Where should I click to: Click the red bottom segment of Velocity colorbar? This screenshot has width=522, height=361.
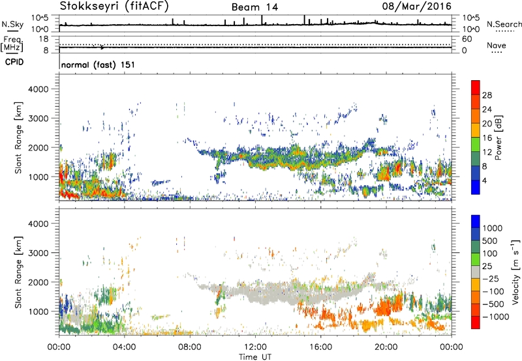pyautogui.click(x=476, y=323)
